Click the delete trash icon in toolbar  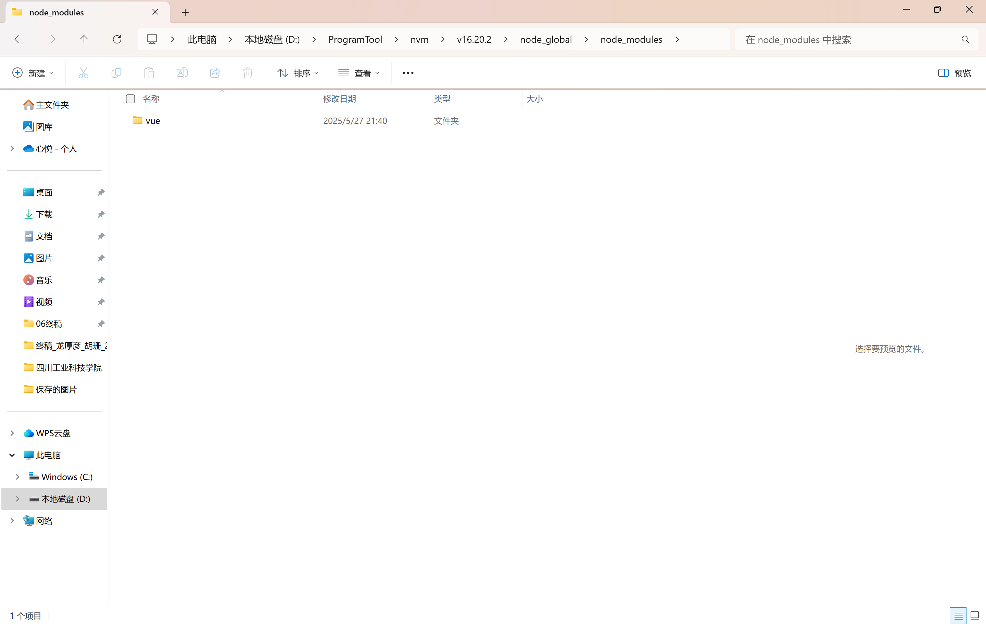click(x=248, y=73)
